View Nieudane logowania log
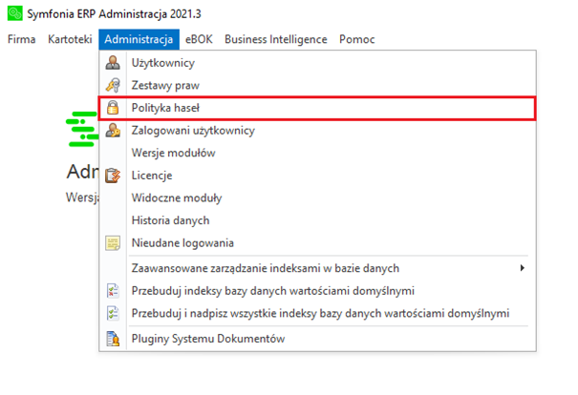The image size is (578, 395). coord(317,243)
